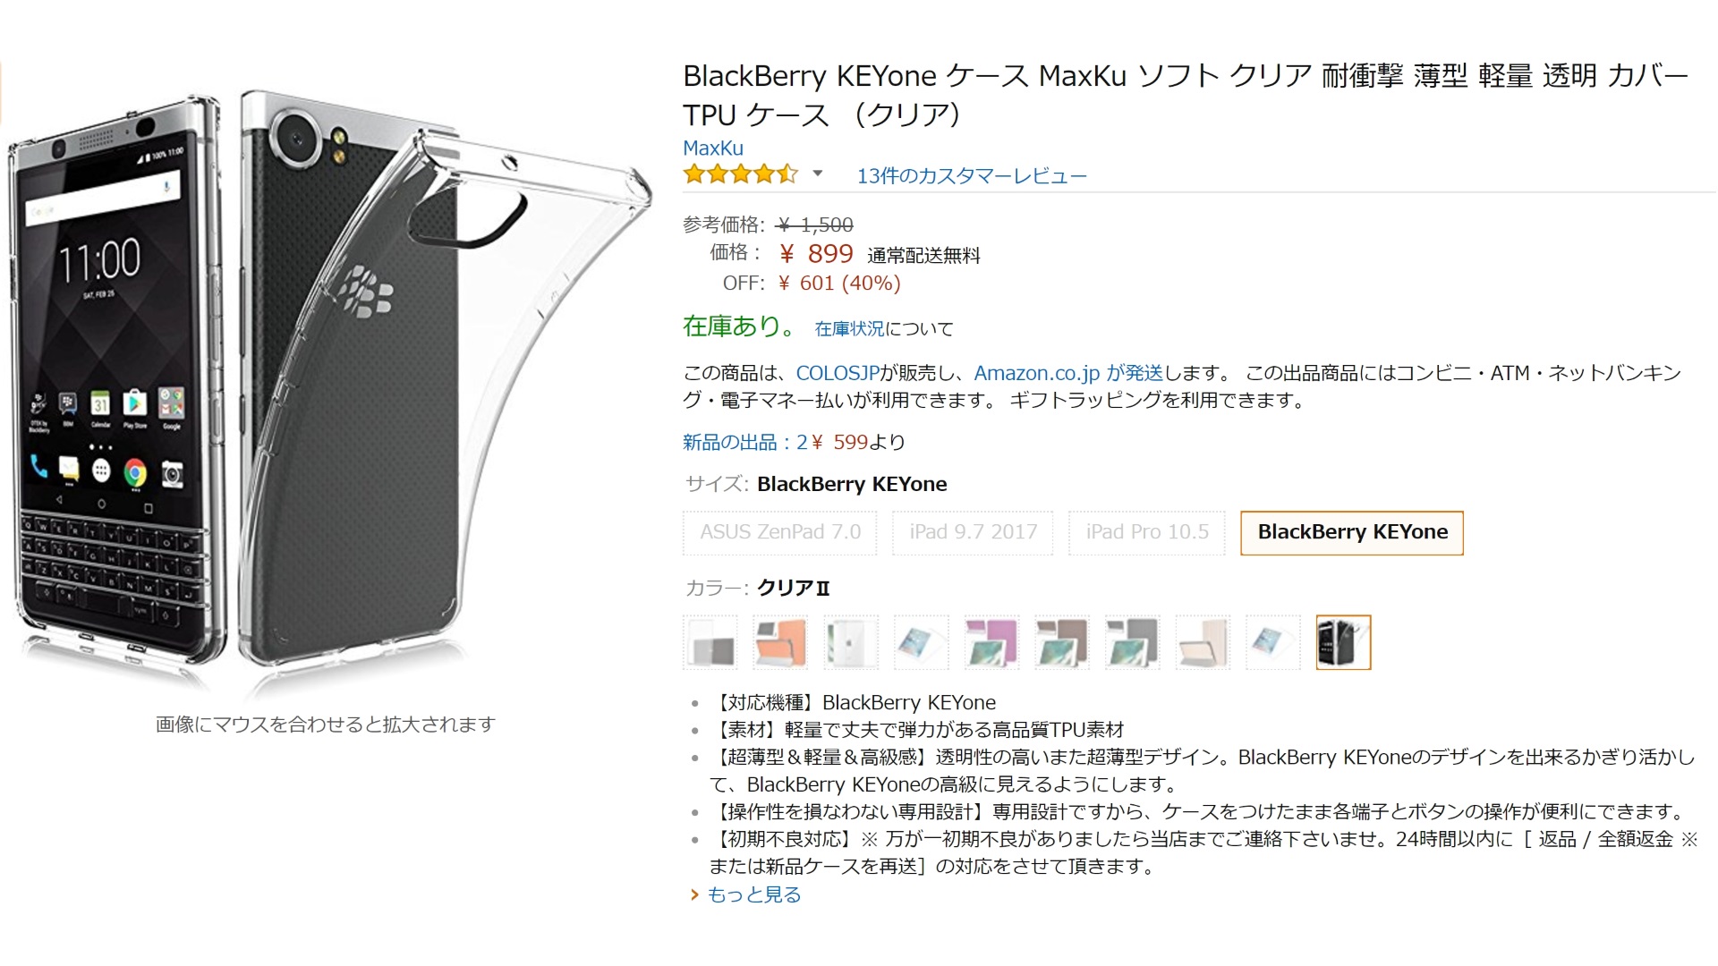Click the main BlackBerry case product image
The image size is (1718, 966).
(x=327, y=385)
